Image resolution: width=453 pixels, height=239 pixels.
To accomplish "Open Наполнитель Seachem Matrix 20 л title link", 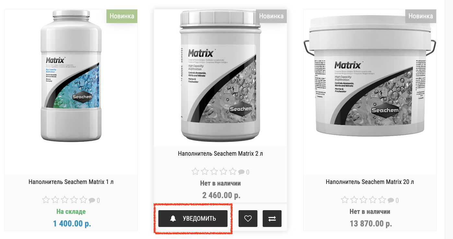I will point(370,182).
